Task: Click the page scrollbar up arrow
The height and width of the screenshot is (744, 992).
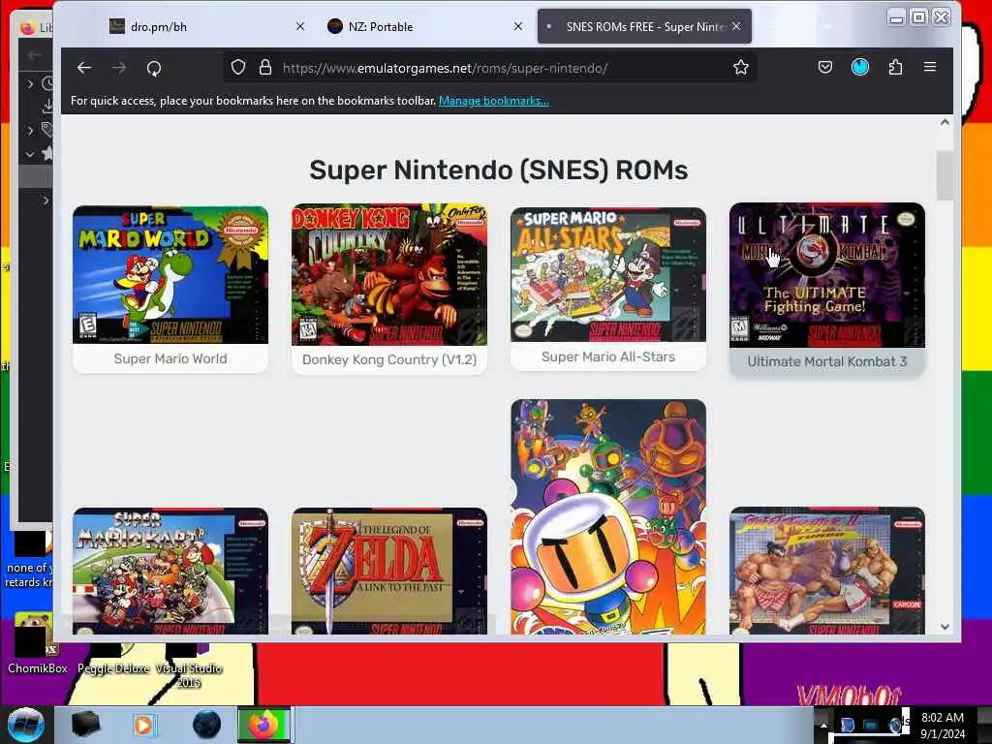Action: point(945,122)
